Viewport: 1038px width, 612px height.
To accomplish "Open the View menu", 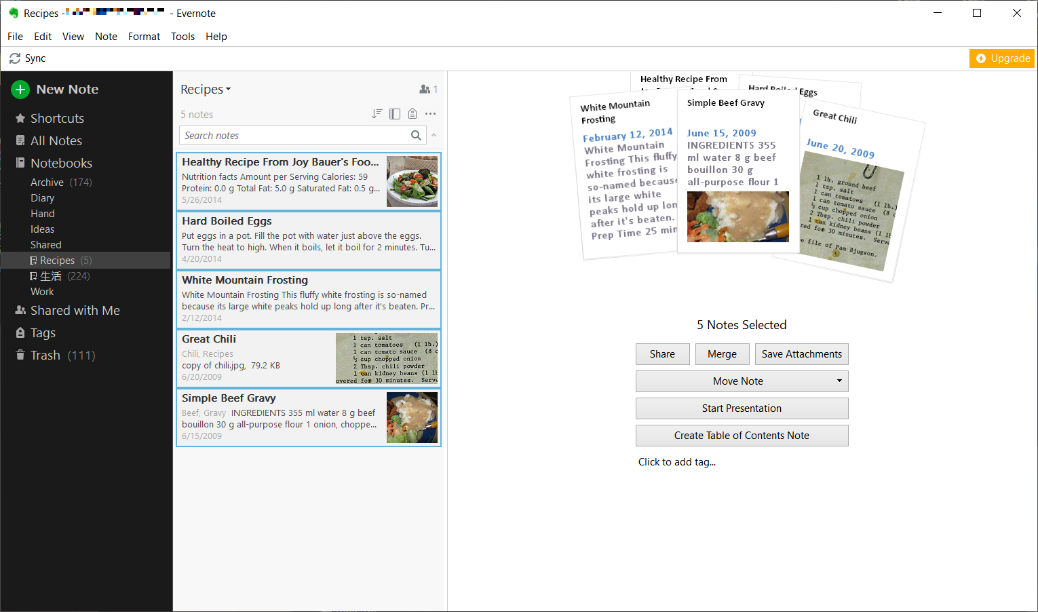I will (73, 37).
